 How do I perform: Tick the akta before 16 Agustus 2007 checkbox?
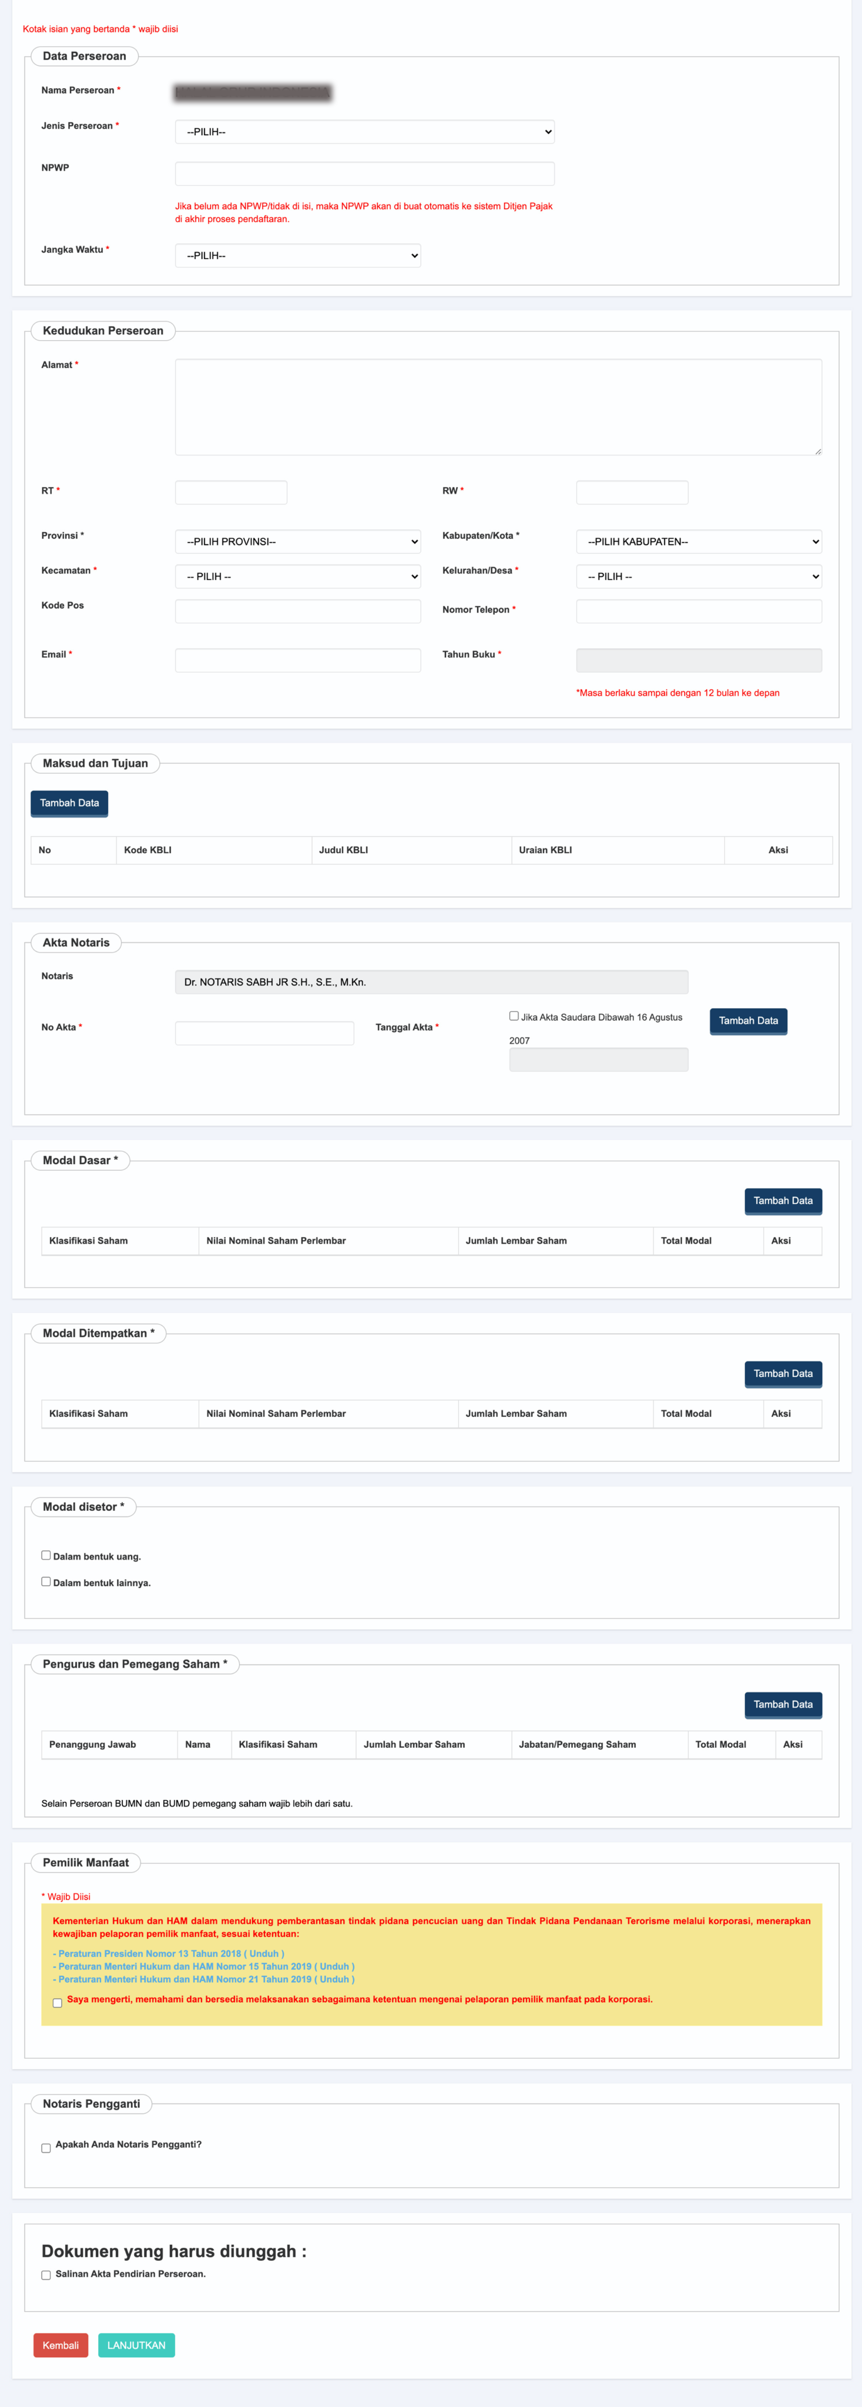[514, 1016]
